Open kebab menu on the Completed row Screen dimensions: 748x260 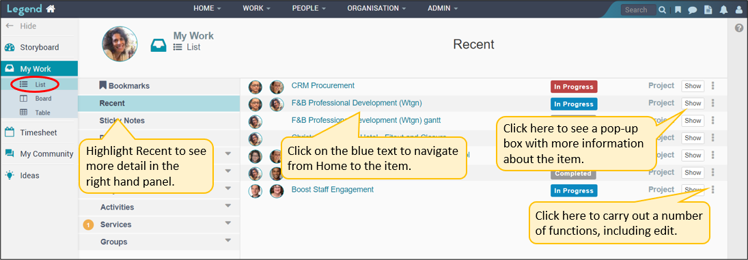click(x=712, y=173)
